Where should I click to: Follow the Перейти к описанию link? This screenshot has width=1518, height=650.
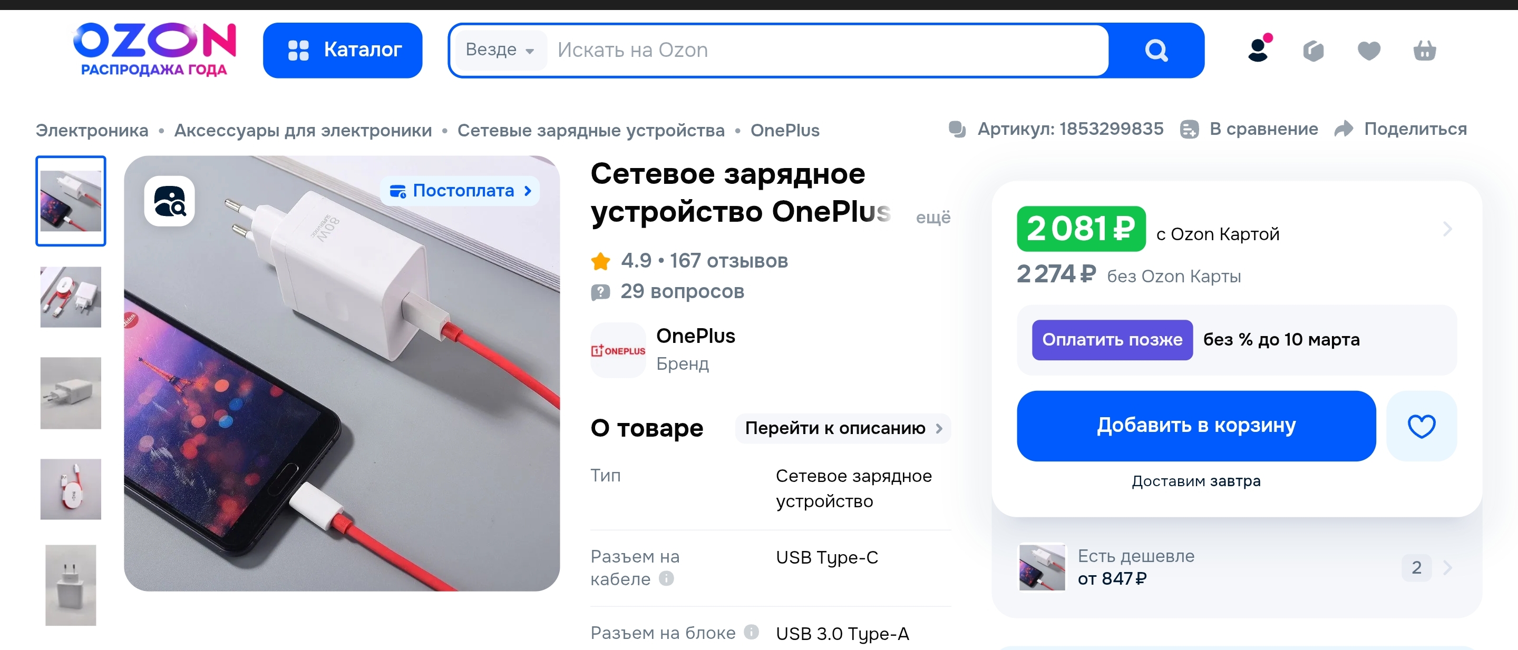[843, 428]
